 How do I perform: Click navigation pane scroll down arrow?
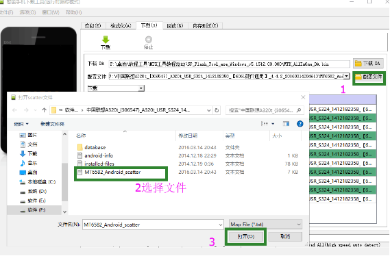[x=64, y=212]
